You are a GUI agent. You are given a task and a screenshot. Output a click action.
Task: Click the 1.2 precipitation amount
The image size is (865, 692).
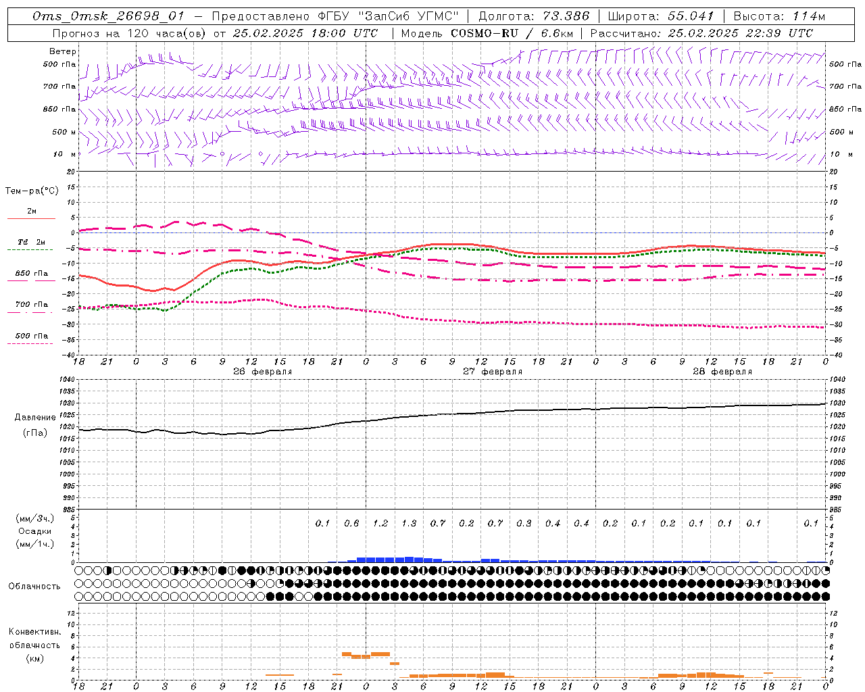(x=380, y=523)
